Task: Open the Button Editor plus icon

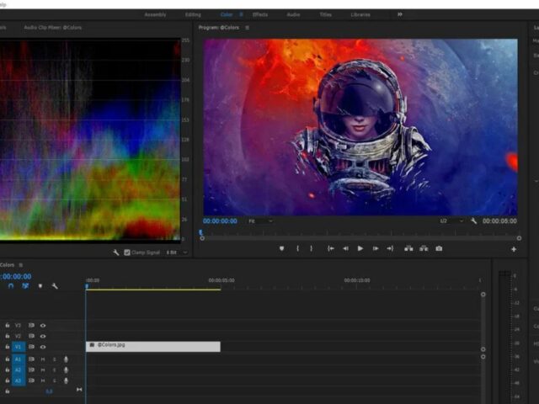Action: [x=513, y=249]
